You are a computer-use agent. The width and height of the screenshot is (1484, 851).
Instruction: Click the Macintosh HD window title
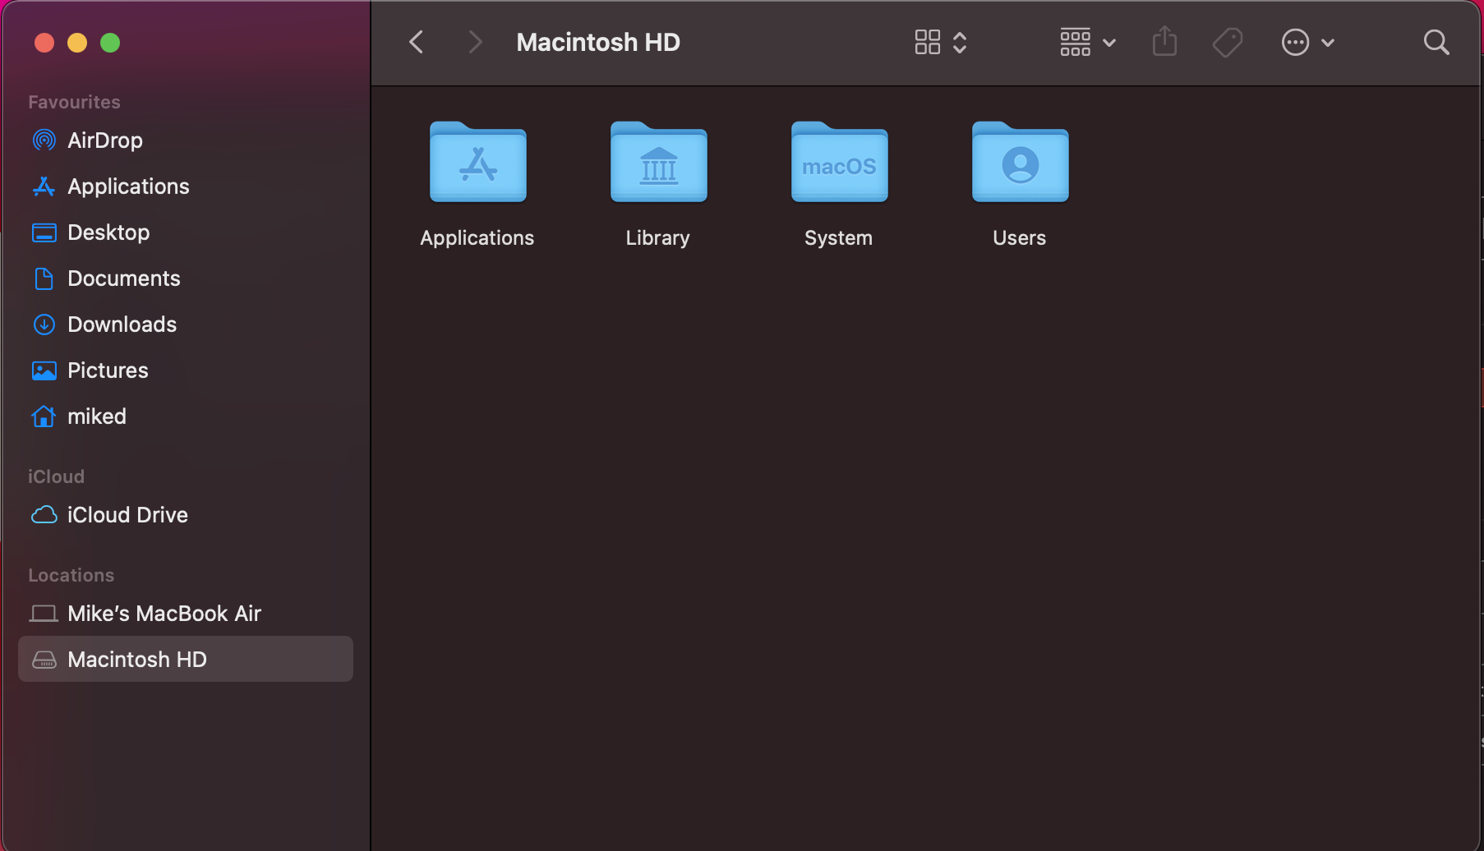pyautogui.click(x=598, y=42)
